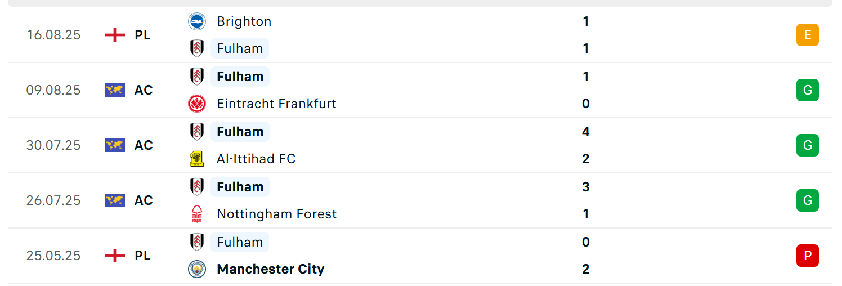Image resolution: width=842 pixels, height=286 pixels.
Task: Click the red P result badge
Action: [808, 256]
